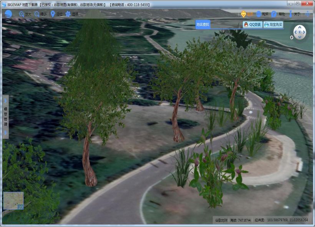Click the QQ交谈 chat button
Image resolution: width=315 pixels, height=227 pixels.
(252, 25)
